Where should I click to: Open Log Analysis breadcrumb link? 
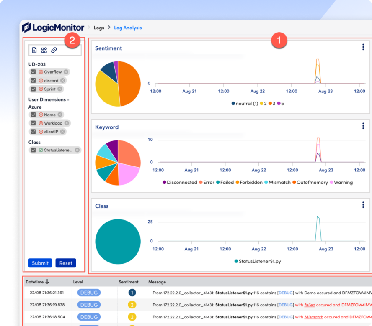tap(128, 28)
